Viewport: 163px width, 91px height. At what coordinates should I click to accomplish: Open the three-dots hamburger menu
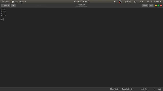(151, 6)
